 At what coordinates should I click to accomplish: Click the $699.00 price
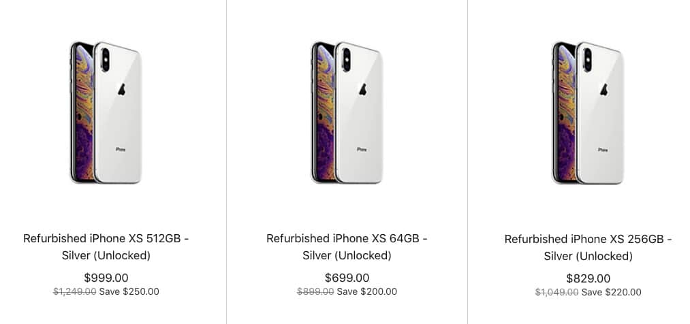click(347, 278)
